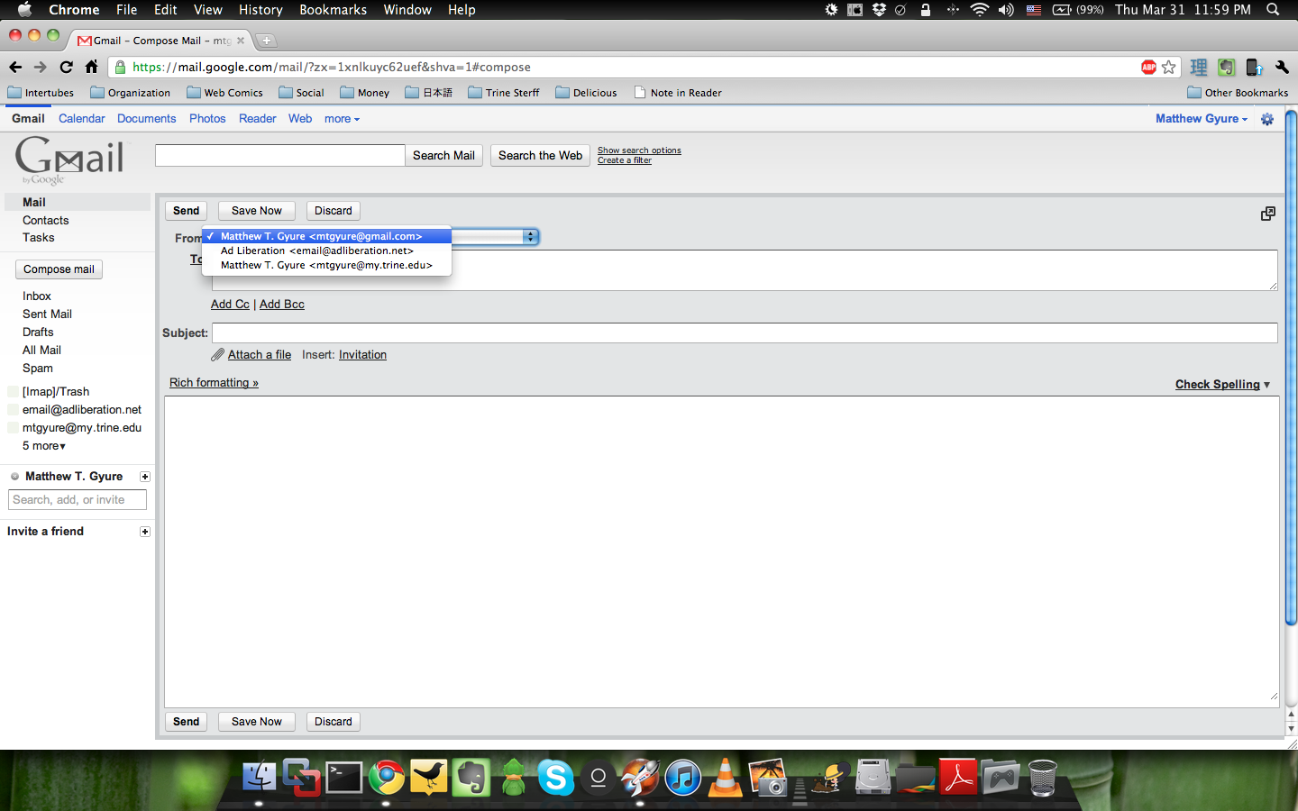Click the Chrome wrench menu icon
The width and height of the screenshot is (1298, 811).
(1282, 68)
